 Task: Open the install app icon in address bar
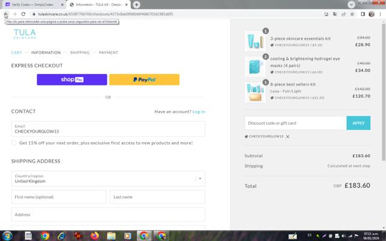326,14
